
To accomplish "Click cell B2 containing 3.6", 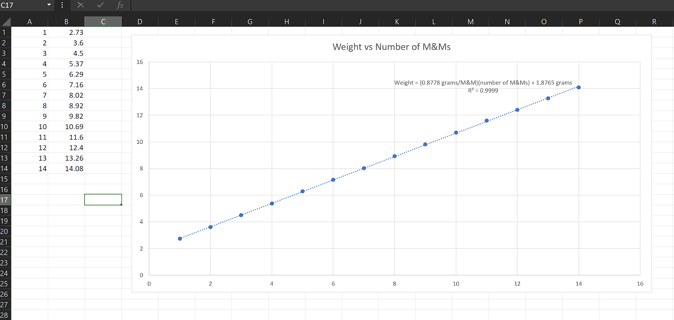I will pos(66,43).
